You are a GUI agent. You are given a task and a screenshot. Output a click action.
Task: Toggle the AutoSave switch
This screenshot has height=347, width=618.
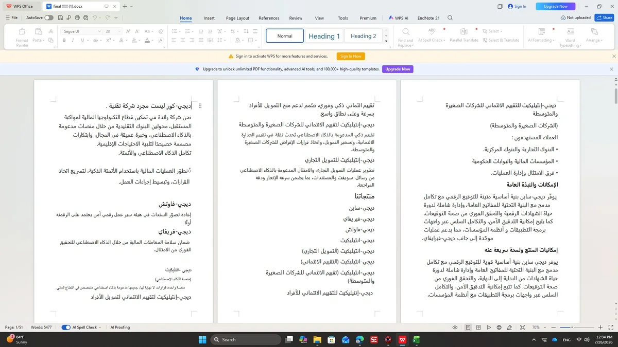coord(49,18)
